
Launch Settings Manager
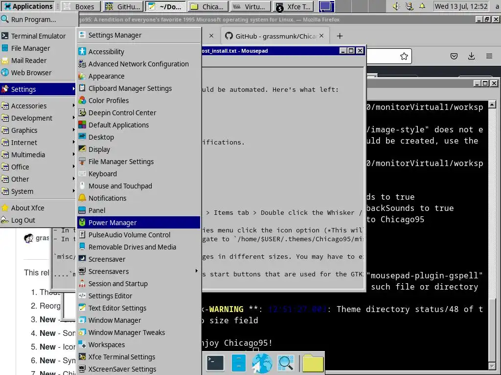click(x=138, y=35)
